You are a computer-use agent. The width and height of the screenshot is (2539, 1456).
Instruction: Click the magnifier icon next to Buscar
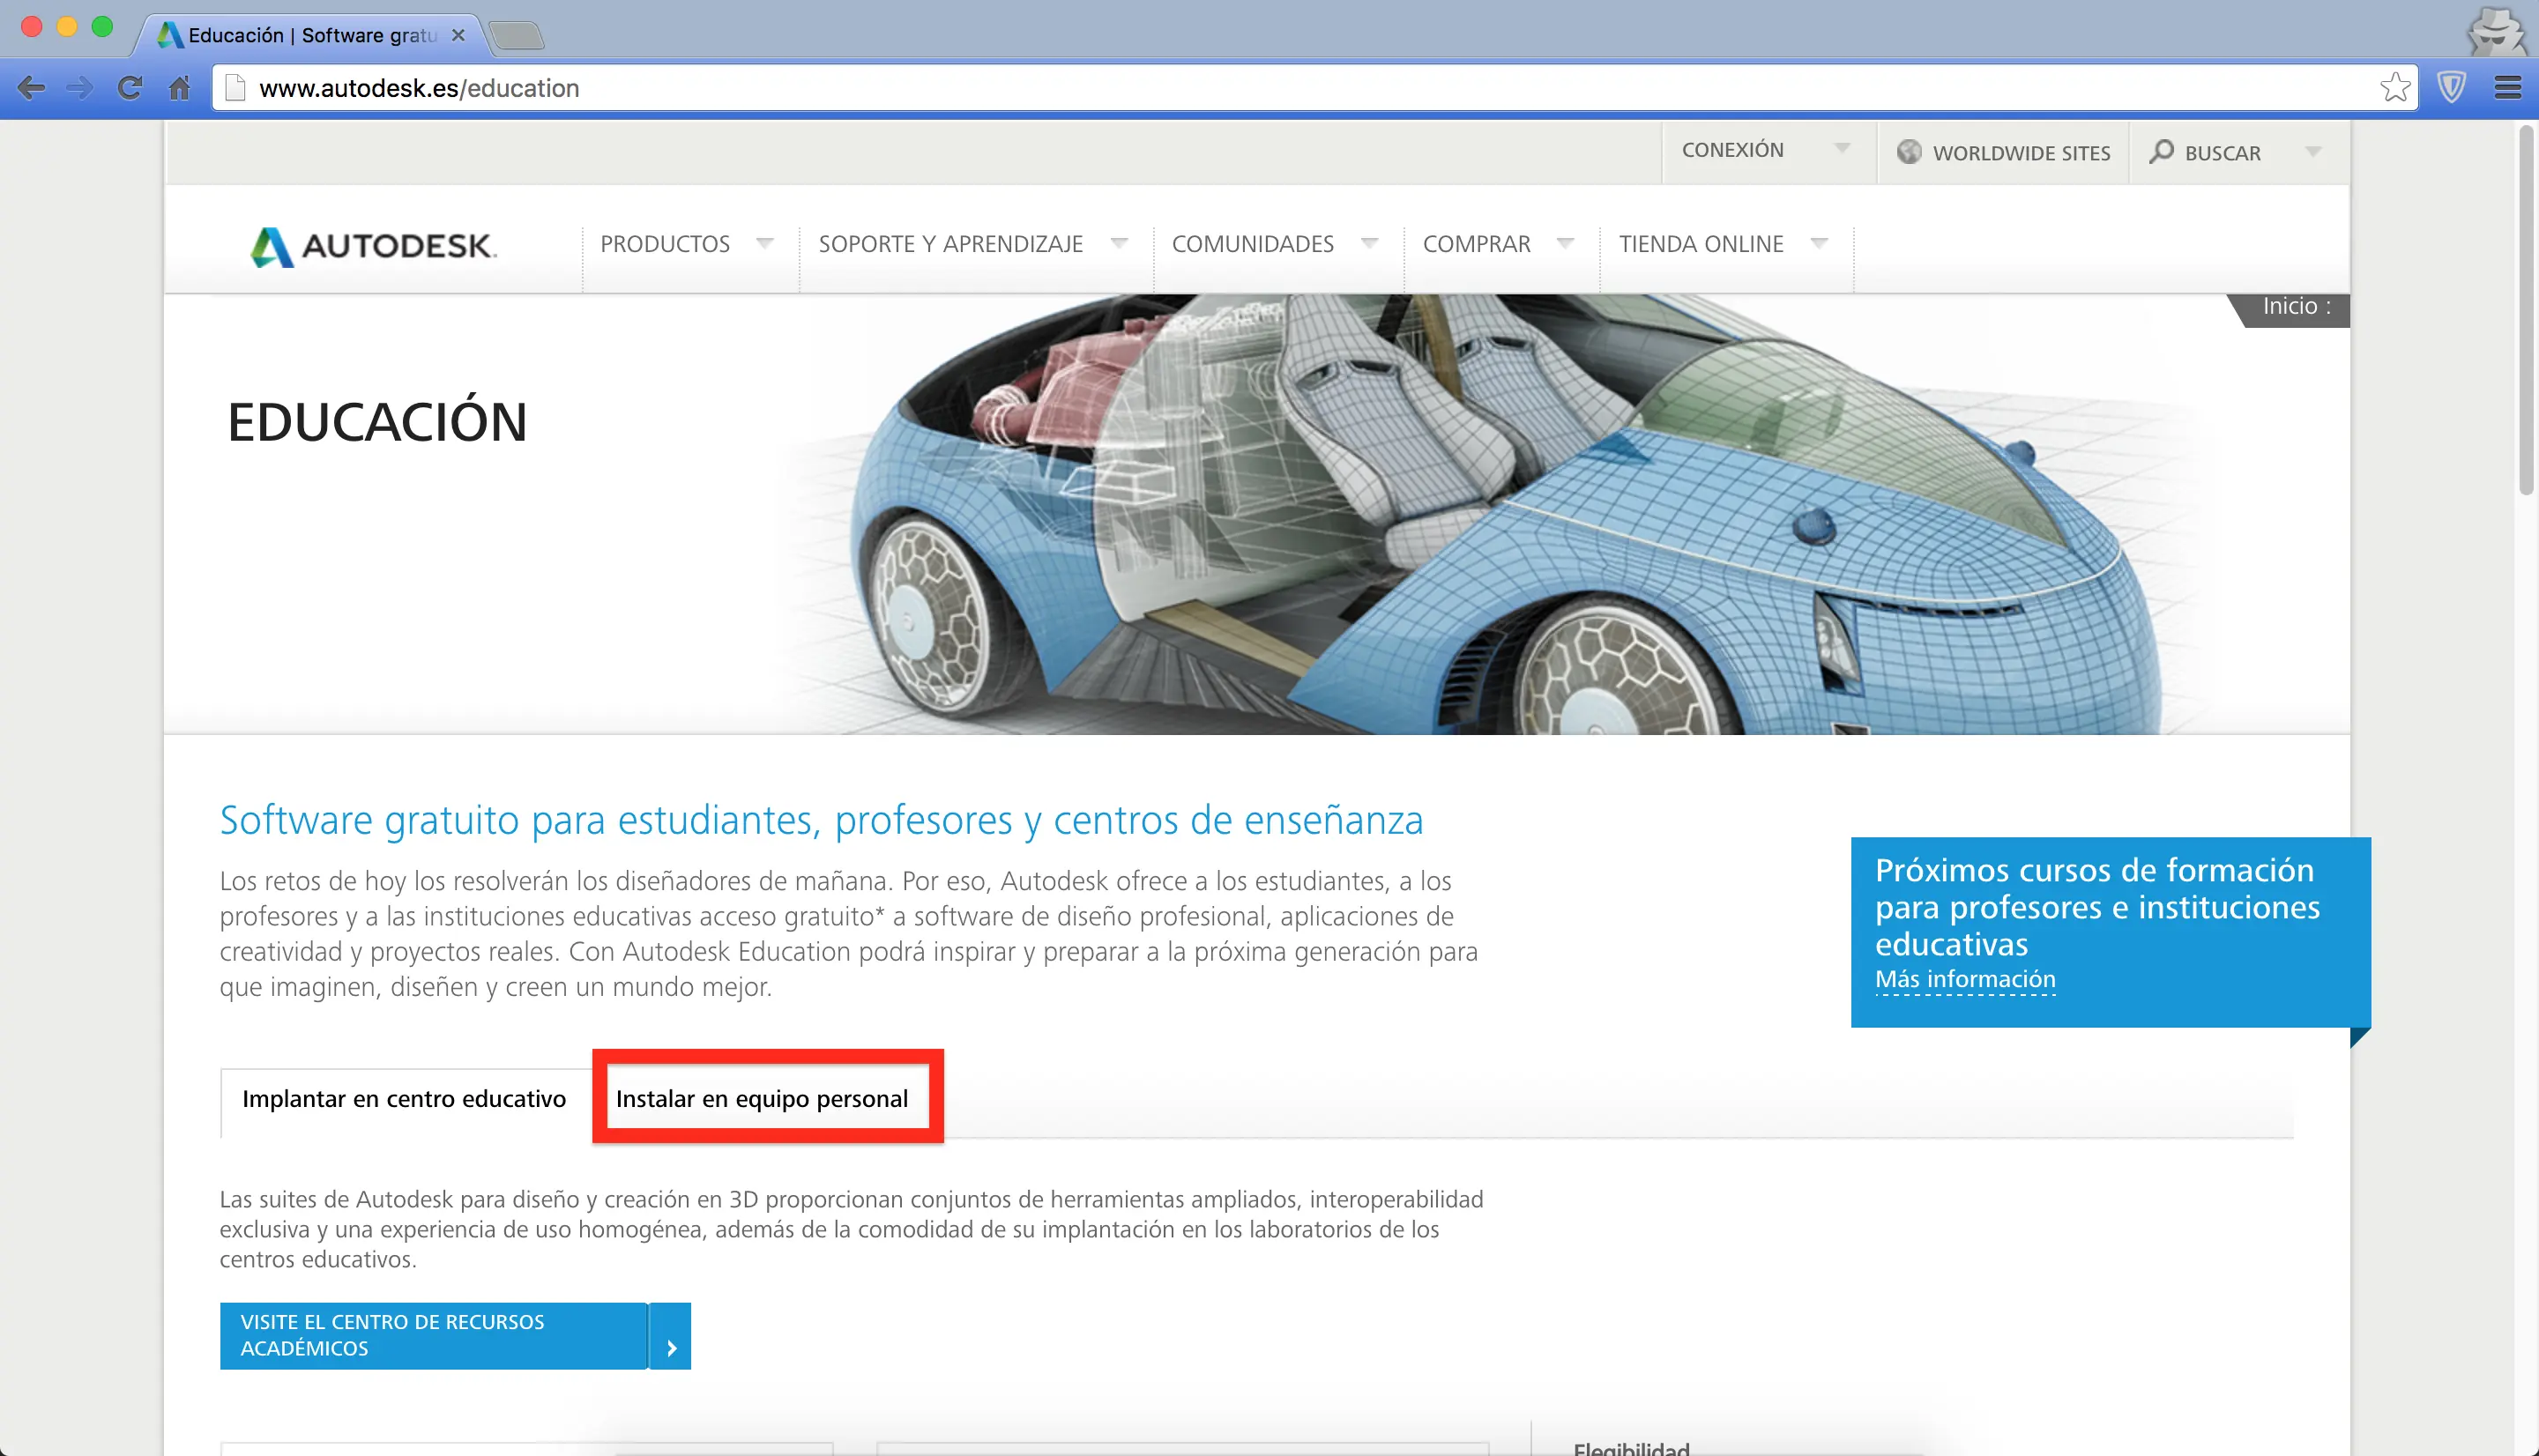click(x=2161, y=151)
